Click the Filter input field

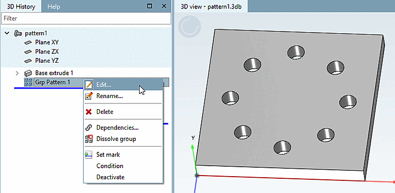click(86, 18)
